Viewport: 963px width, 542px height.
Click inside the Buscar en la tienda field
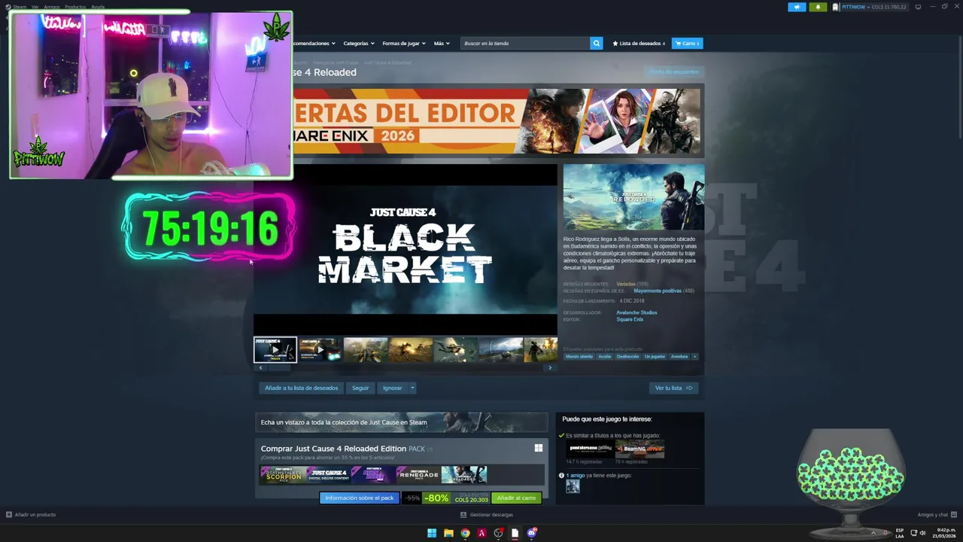[x=525, y=43]
